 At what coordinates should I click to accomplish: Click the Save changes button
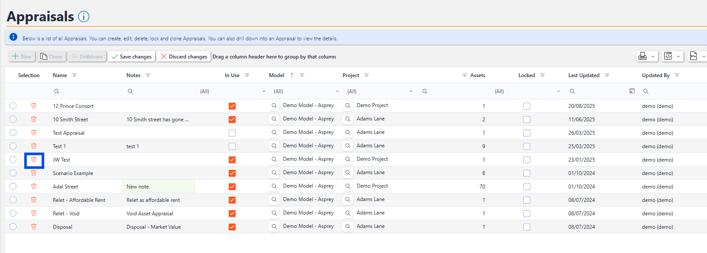point(132,57)
